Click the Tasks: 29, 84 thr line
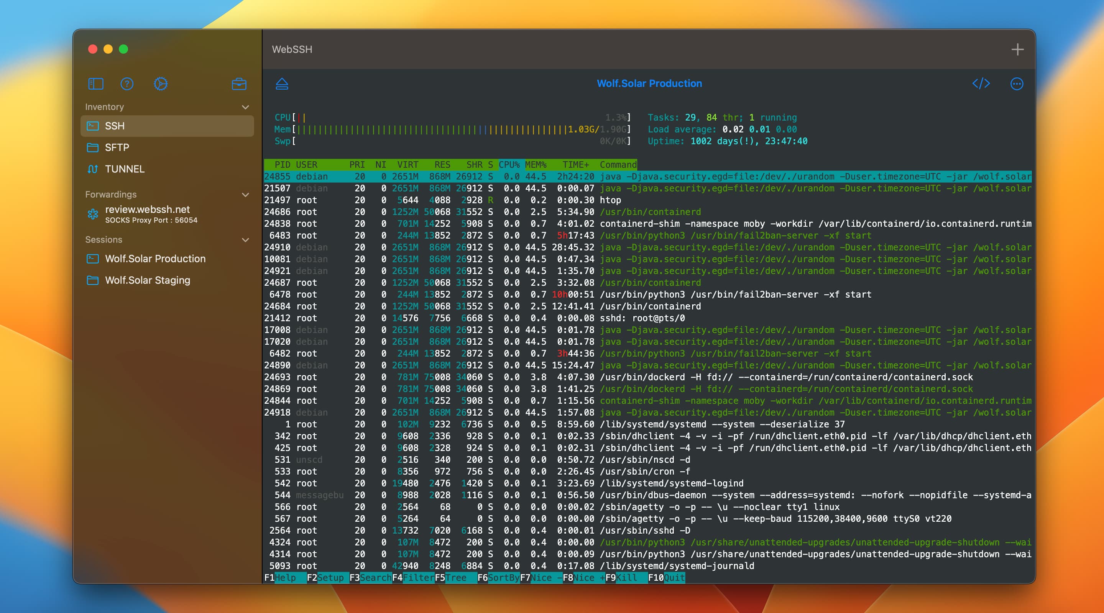 point(722,117)
